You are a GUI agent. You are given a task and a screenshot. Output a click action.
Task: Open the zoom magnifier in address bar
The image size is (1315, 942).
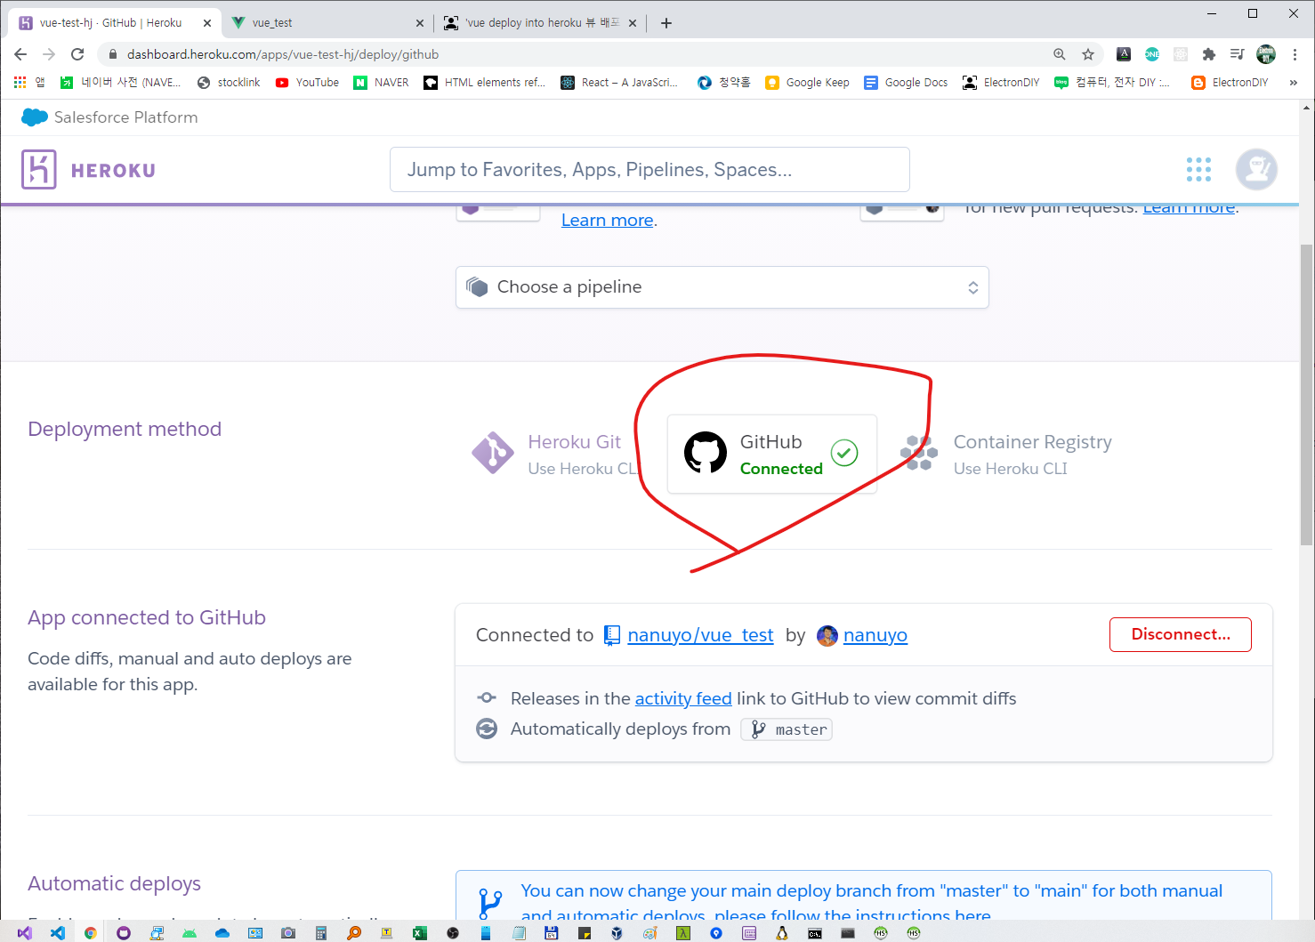click(x=1060, y=54)
